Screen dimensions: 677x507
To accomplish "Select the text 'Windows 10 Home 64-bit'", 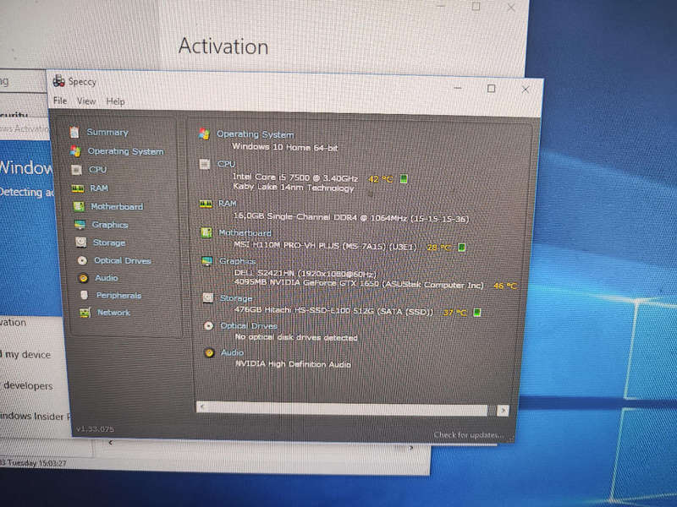I will pyautogui.click(x=285, y=147).
